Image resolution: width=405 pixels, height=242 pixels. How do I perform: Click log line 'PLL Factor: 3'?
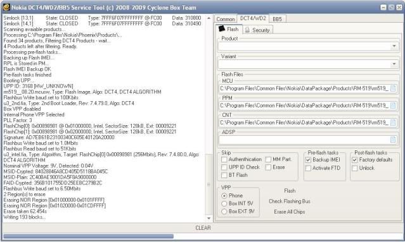click(x=18, y=121)
